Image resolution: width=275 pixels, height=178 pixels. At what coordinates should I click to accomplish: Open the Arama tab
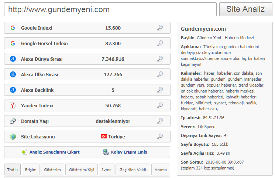click(x=161, y=169)
